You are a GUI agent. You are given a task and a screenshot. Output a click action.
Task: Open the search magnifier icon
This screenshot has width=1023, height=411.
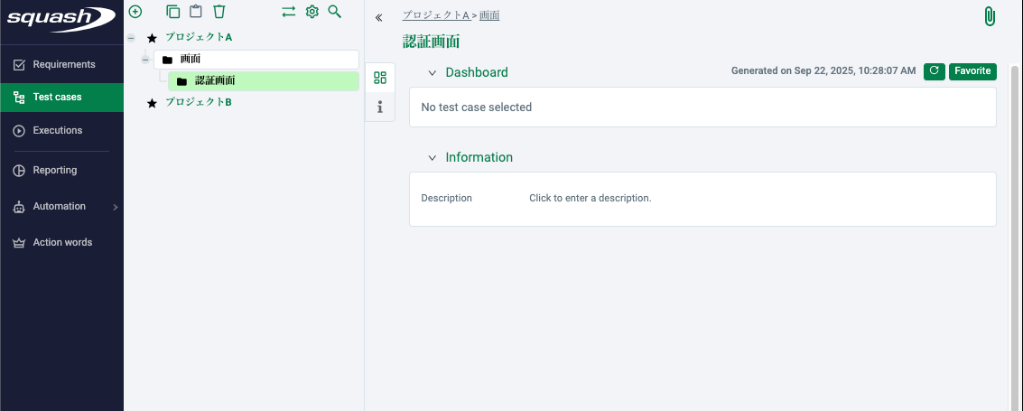[335, 11]
